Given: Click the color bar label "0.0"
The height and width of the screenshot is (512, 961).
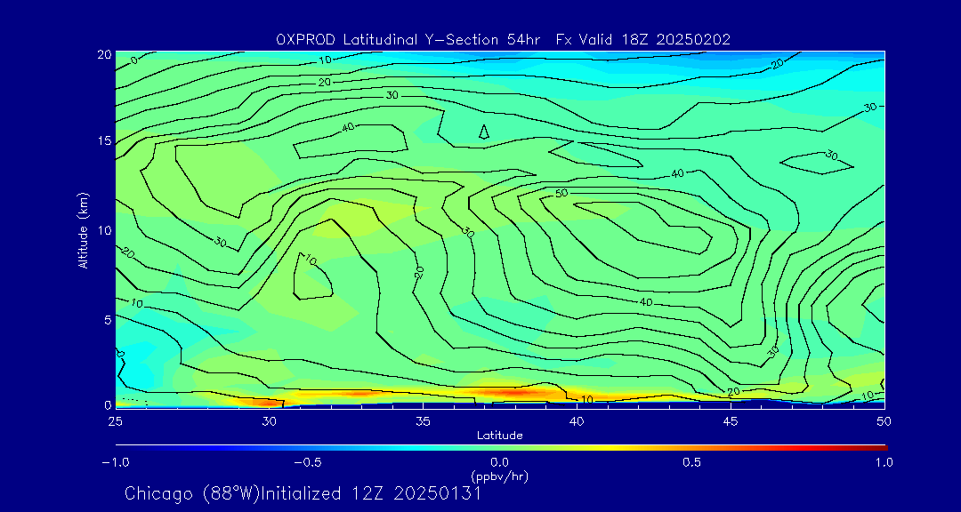Looking at the screenshot, I should (499, 462).
